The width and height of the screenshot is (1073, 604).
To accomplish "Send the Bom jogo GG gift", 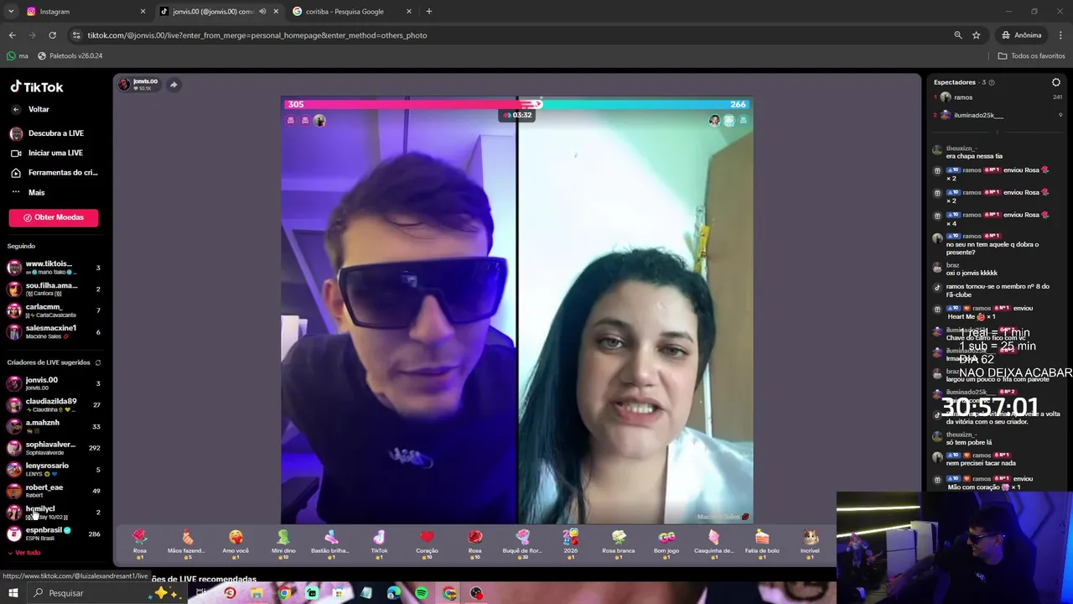I will [x=666, y=543].
